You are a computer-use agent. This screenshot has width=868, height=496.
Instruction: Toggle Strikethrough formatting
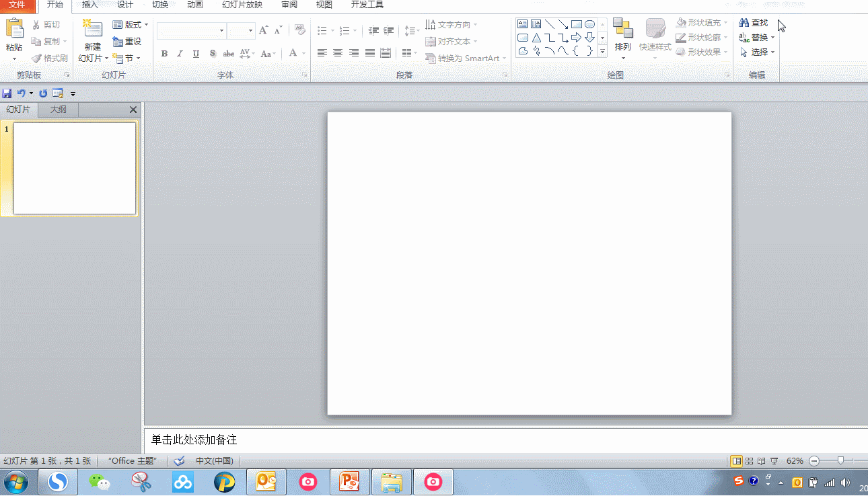click(x=229, y=54)
